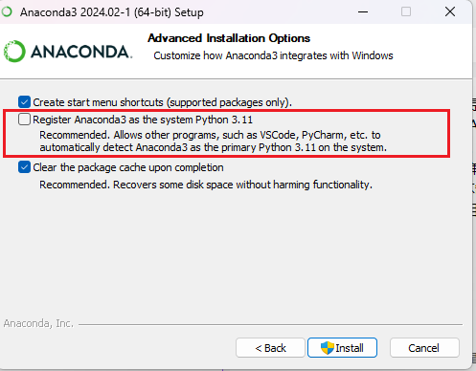Click the Clear the package cache upon completion label

(x=128, y=167)
